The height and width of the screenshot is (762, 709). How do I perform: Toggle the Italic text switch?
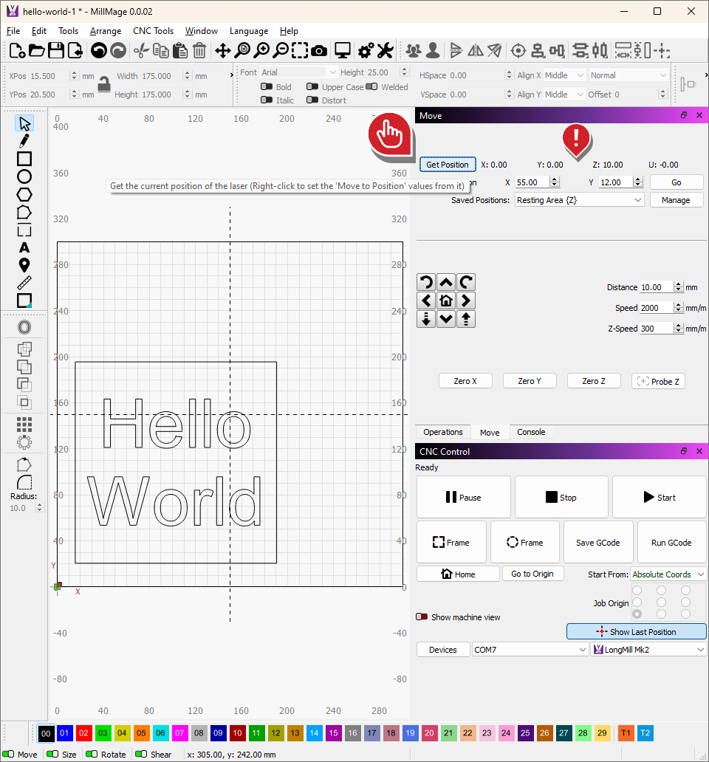[x=267, y=100]
